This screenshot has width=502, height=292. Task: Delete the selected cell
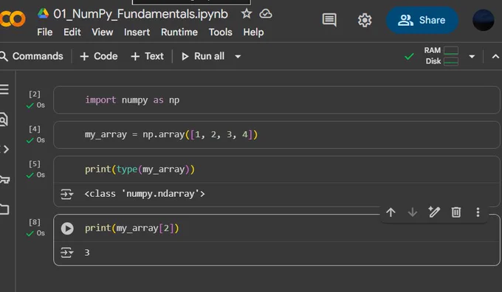[456, 212]
